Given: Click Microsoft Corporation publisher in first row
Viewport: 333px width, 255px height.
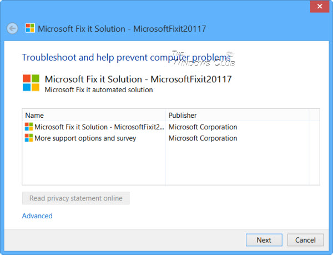Looking at the screenshot, I should [x=203, y=127].
